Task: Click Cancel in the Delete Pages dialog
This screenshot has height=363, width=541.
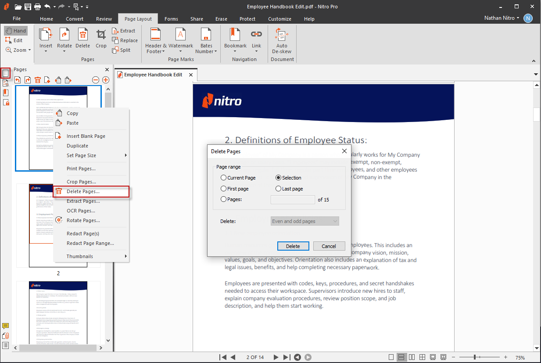Action: [x=328, y=246]
